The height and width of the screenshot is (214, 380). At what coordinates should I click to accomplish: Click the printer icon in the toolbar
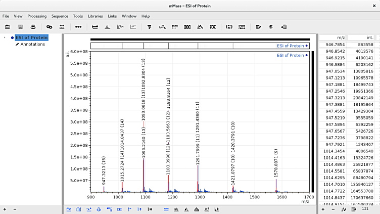click(33, 26)
